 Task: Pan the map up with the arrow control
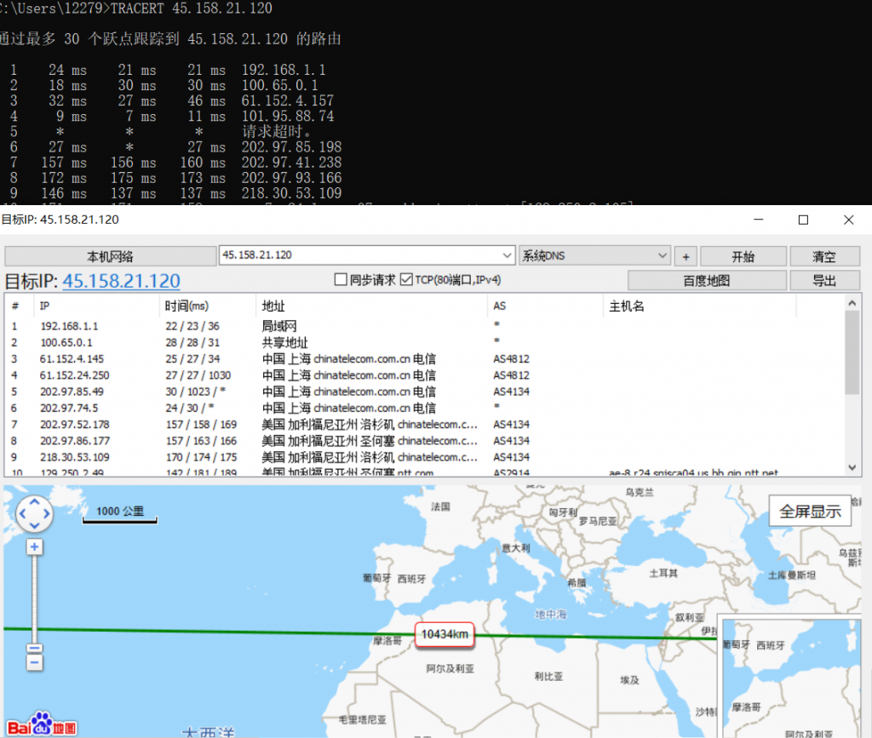[x=34, y=501]
